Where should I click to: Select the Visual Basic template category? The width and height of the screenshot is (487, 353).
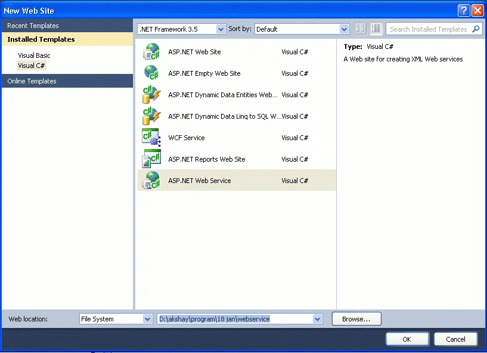coord(34,55)
